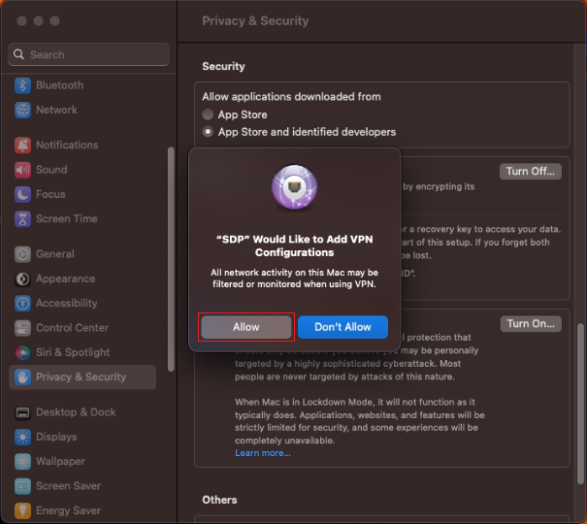Click the Desktop & Dock icon
This screenshot has width=587, height=524.
point(22,412)
